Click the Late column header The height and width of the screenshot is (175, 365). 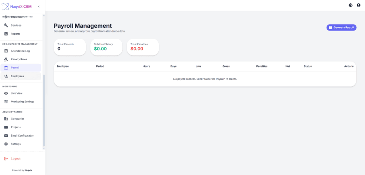pyautogui.click(x=198, y=66)
